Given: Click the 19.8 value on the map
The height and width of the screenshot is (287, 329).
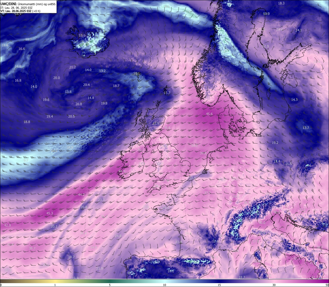Looking at the screenshot, I should pos(104,103).
